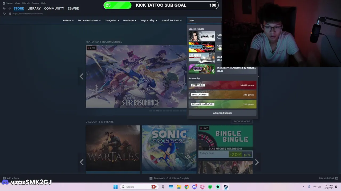
Task: Show hidden system tray icons
Action: [303, 187]
